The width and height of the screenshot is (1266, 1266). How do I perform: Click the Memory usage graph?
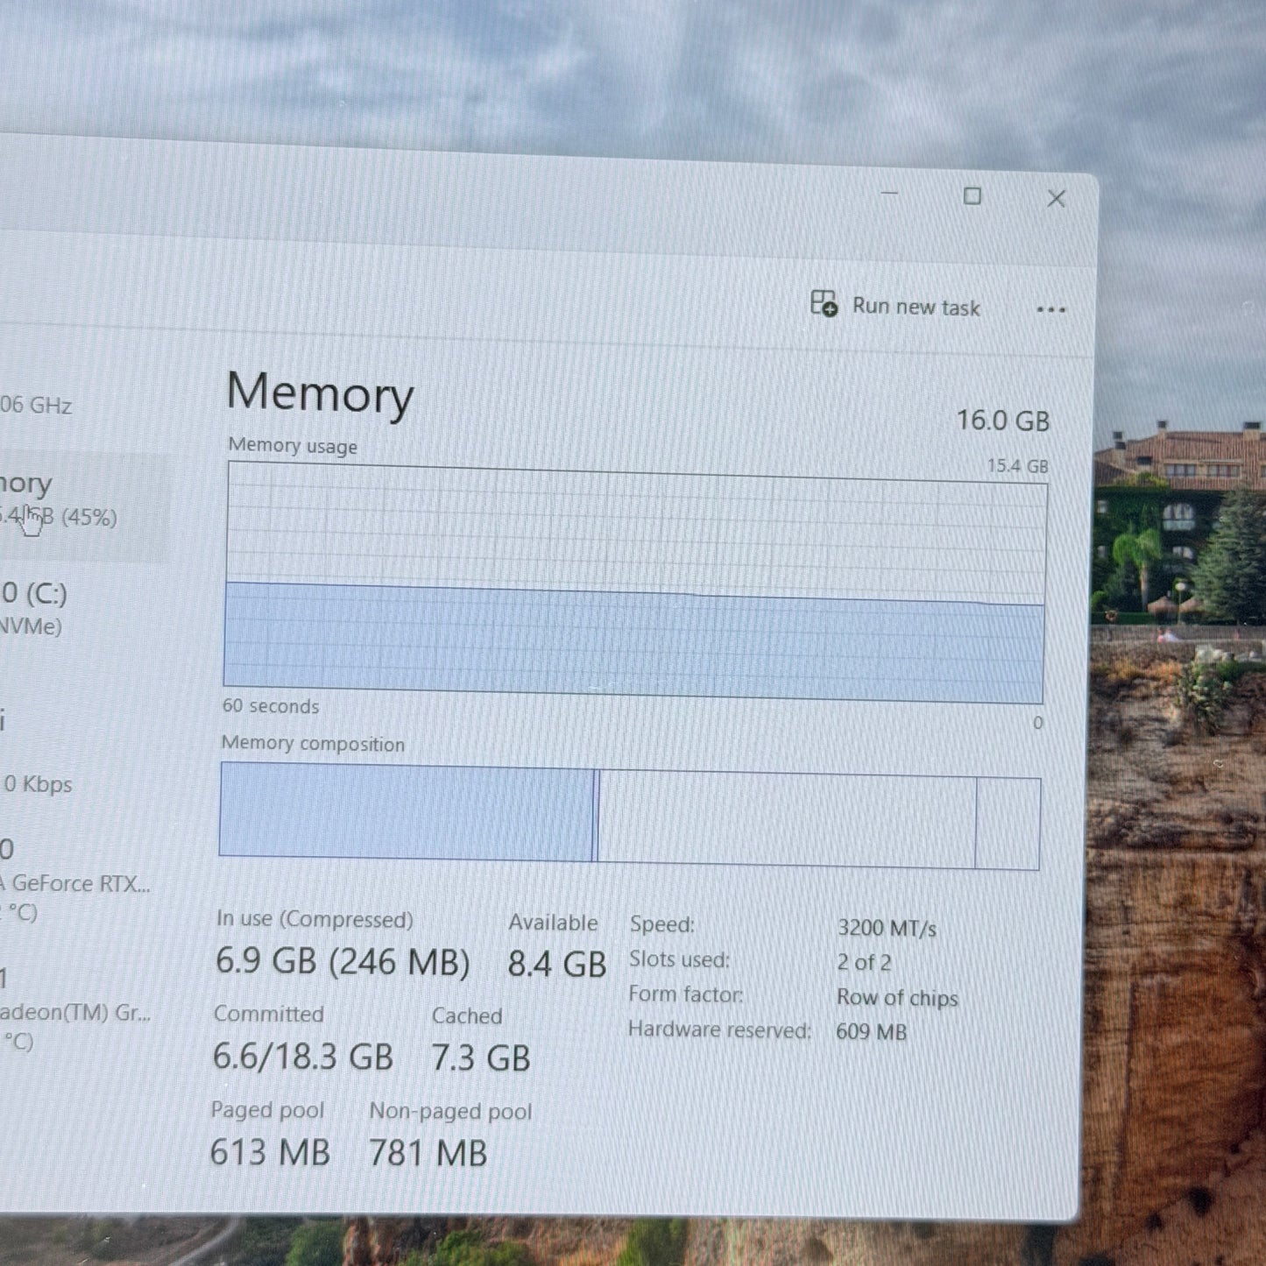pyautogui.click(x=634, y=582)
